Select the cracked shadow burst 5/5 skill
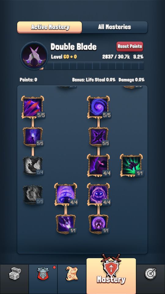 [98, 137]
